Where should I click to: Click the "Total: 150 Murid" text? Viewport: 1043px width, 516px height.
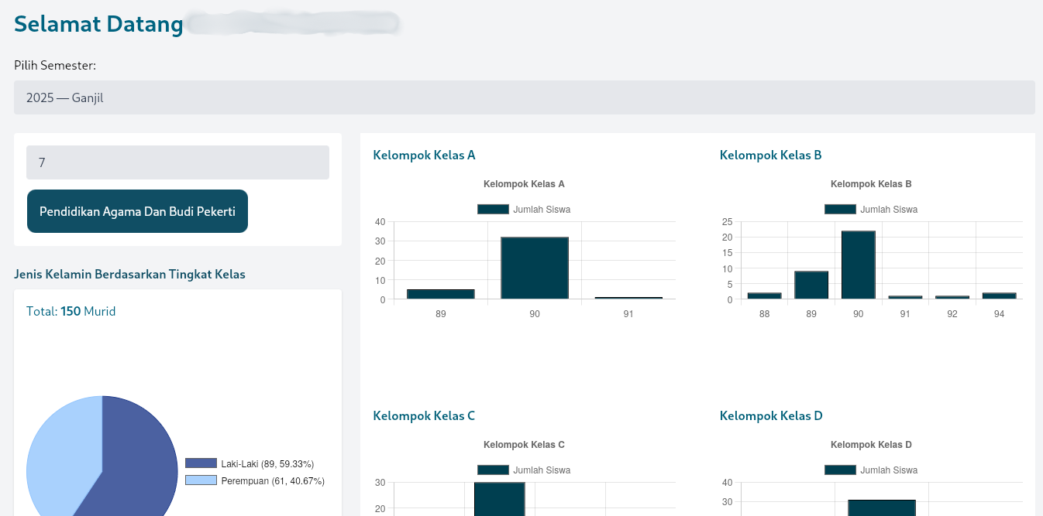(71, 311)
